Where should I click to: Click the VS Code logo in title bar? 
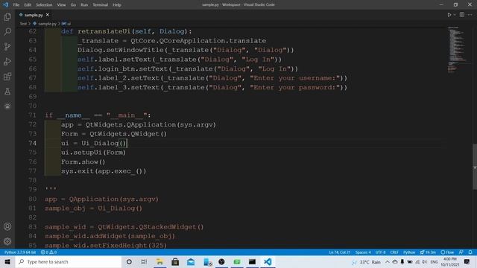tap(5, 4)
